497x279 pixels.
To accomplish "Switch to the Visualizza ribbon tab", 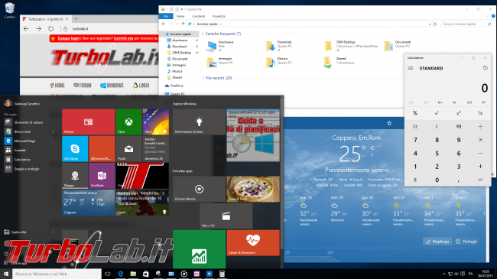I will tap(219, 16).
